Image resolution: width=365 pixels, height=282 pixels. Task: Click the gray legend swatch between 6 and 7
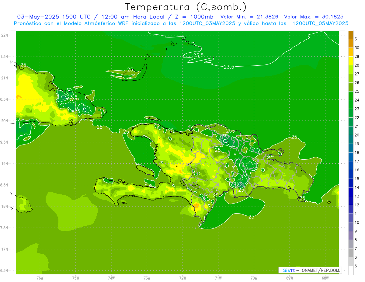(351, 253)
